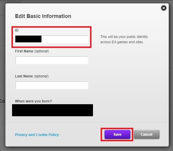The height and width of the screenshot is (151, 173).
Task: Click the When were you born label
Action: coord(33,101)
